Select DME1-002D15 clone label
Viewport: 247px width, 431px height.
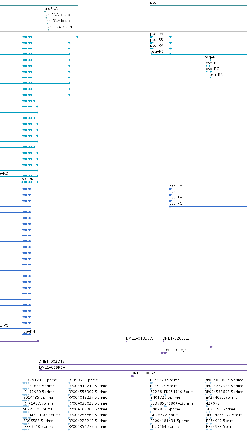pos(52,362)
